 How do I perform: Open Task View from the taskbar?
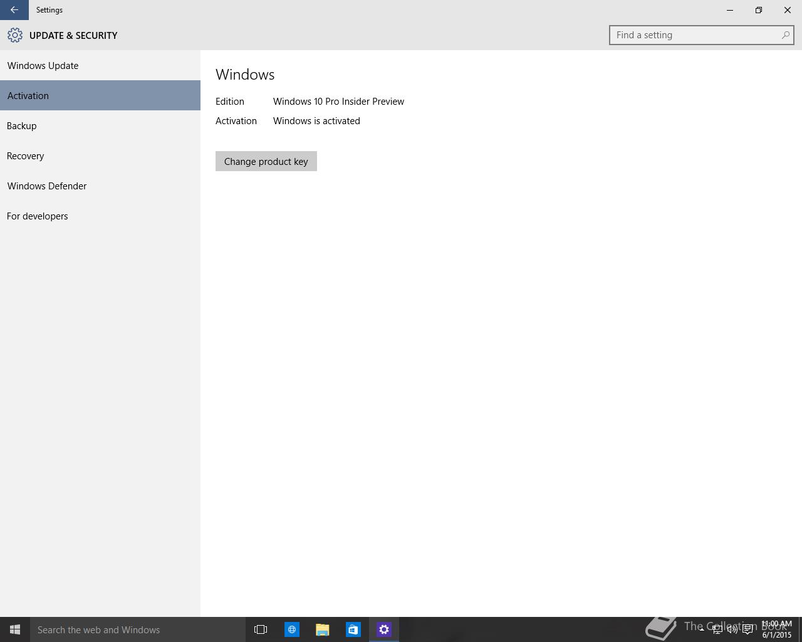click(261, 629)
